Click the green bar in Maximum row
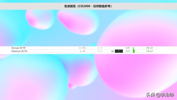177x100 pixels. [x=134, y=51]
